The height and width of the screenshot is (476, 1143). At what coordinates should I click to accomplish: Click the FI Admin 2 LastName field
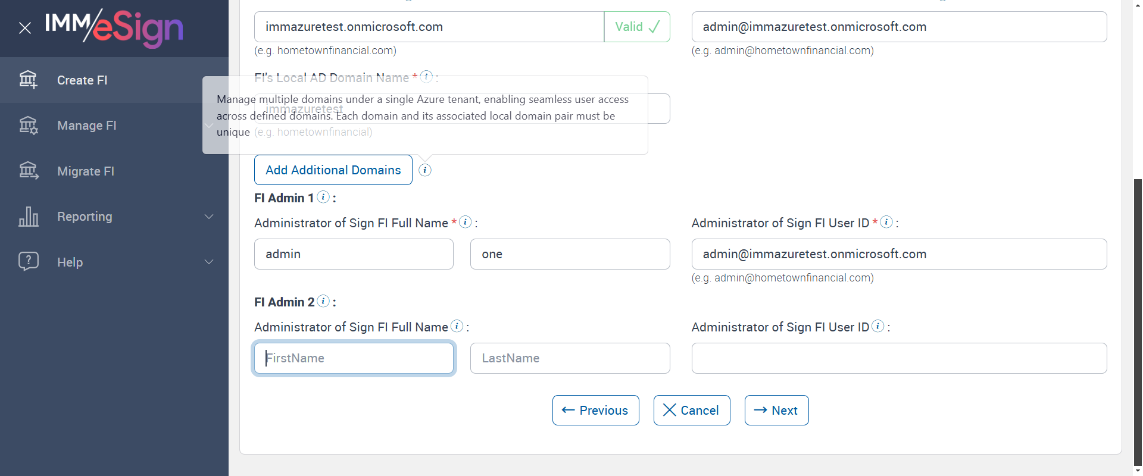[570, 358]
